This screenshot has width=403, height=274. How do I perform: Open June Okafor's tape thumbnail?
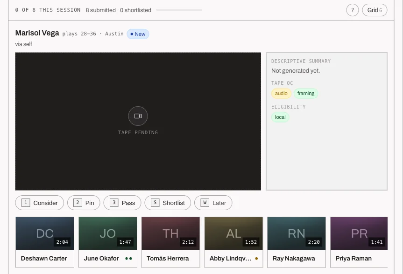[108, 233]
